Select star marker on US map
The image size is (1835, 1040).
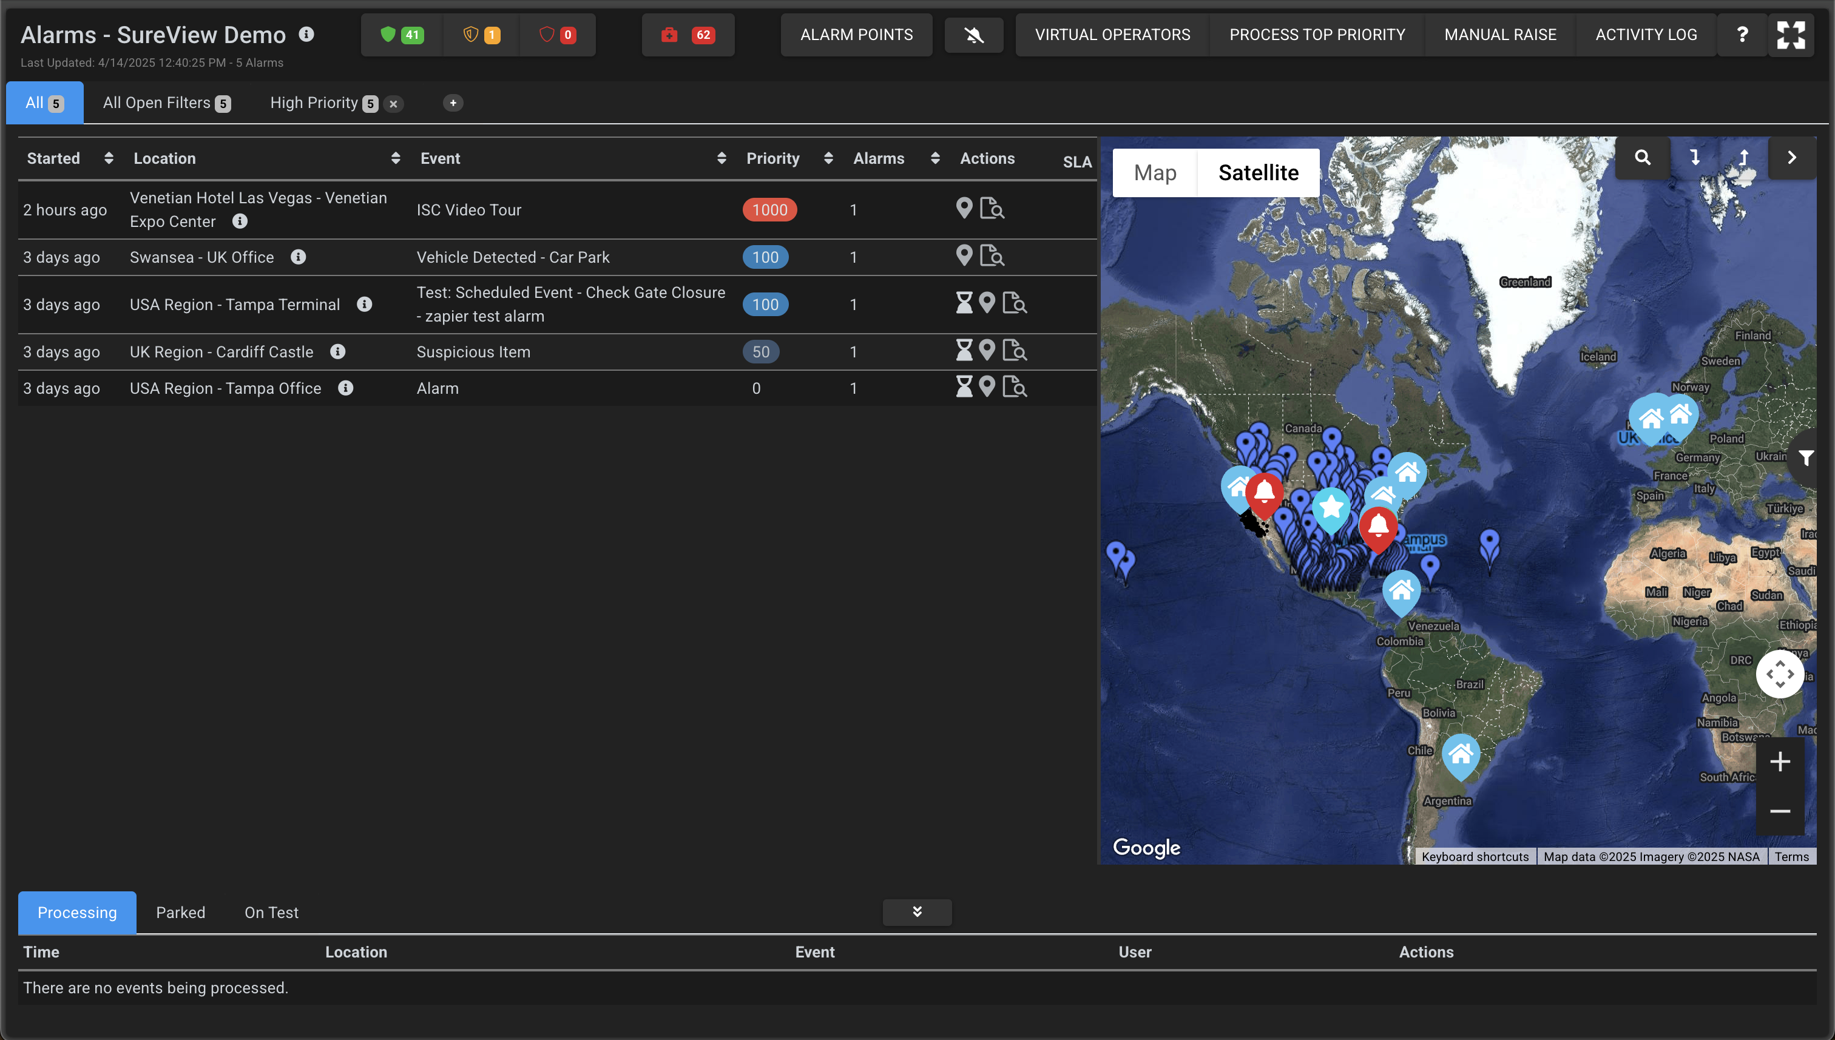(x=1331, y=508)
